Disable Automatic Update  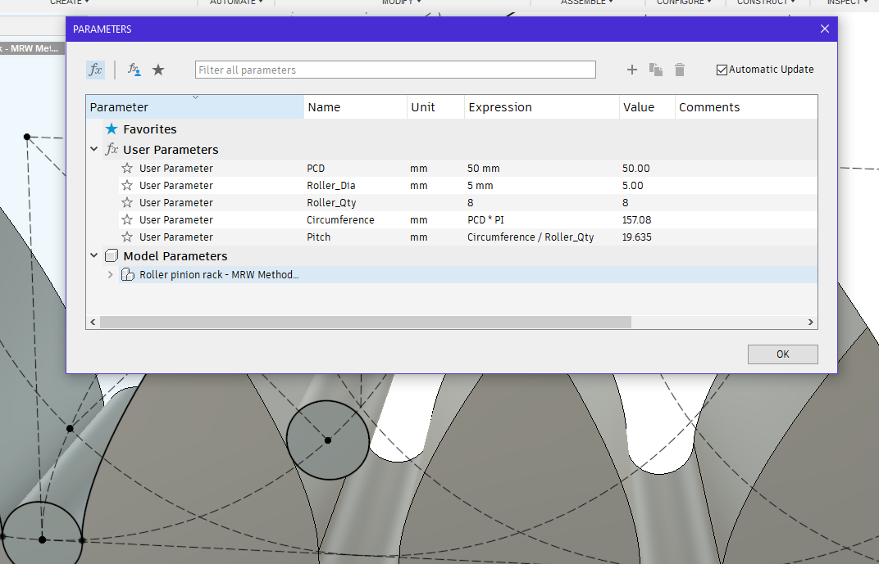[x=722, y=70]
